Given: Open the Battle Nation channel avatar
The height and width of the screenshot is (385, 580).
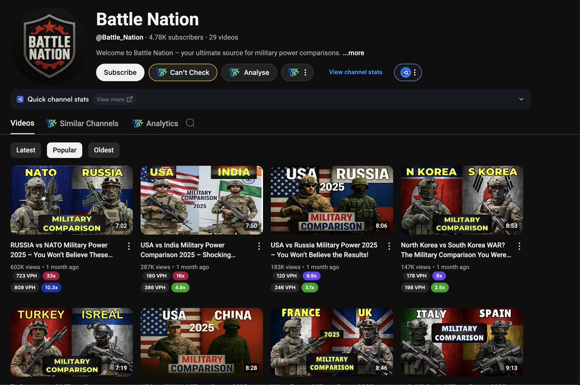Looking at the screenshot, I should tap(49, 46).
